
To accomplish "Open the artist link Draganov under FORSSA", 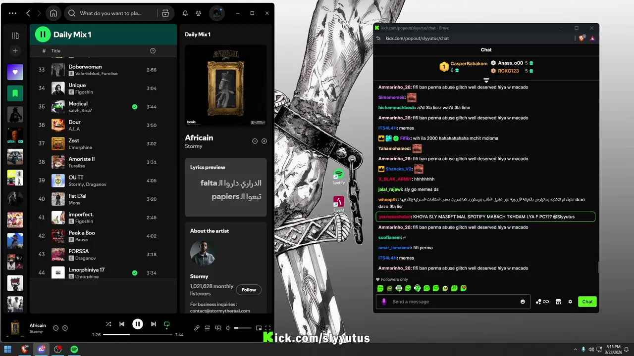I will click(86, 258).
